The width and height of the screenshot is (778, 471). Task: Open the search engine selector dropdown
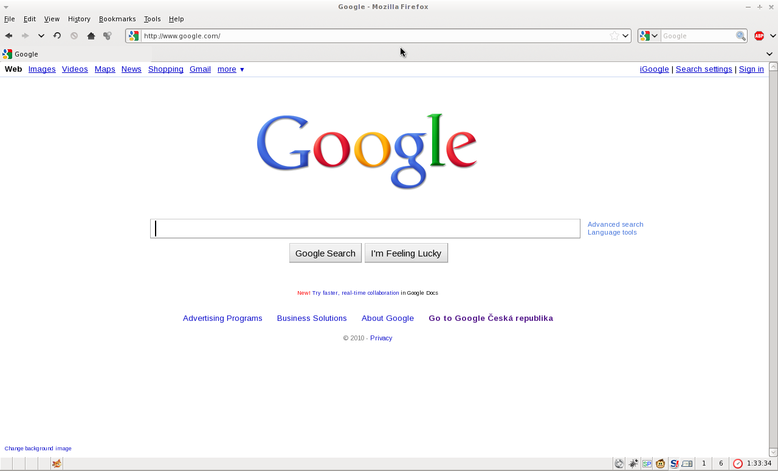point(649,36)
